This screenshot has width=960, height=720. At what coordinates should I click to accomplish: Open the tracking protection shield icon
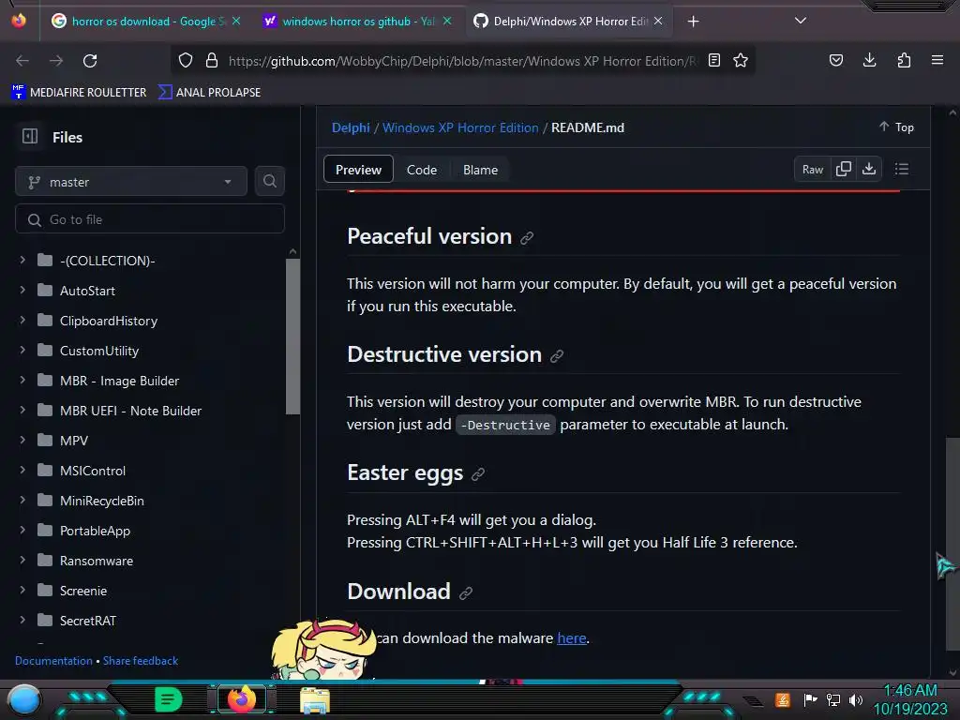point(186,60)
